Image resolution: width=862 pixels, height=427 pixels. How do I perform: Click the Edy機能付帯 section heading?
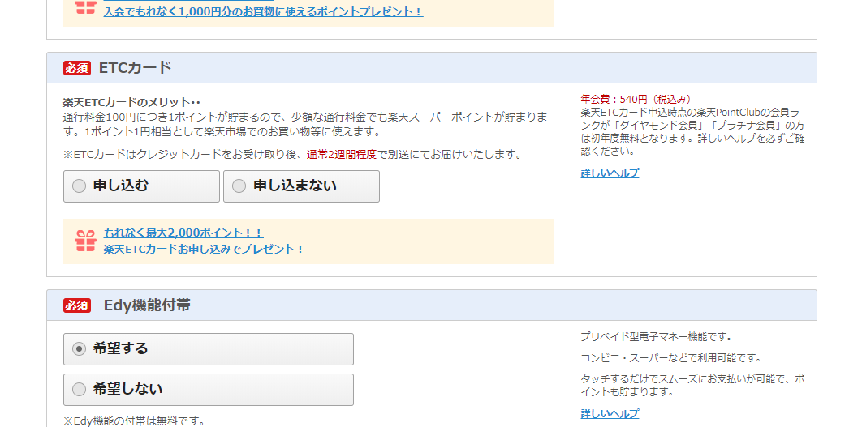click(147, 305)
